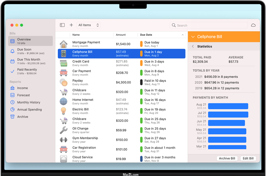Click the Mortgage Payment house icon
Image resolution: width=266 pixels, height=176 pixels.
tap(63, 44)
